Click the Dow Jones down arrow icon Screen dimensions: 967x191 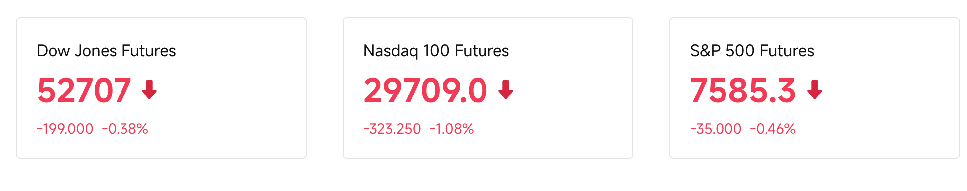149,90
